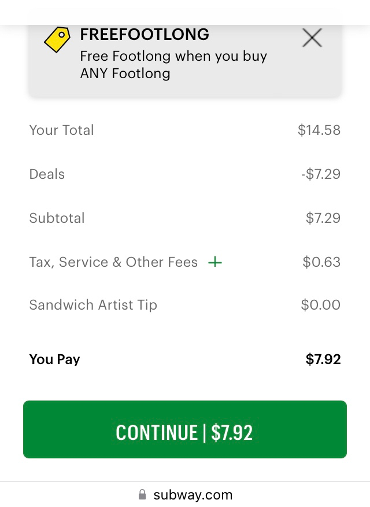
Task: Click the Free Footlong description text
Action: coord(175,64)
